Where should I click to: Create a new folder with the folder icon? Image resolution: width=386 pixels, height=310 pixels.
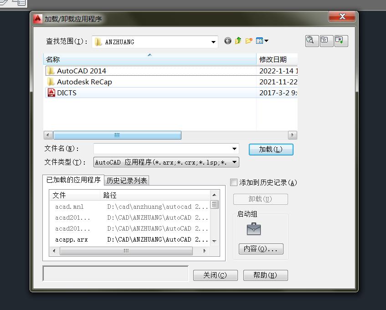[x=248, y=41]
